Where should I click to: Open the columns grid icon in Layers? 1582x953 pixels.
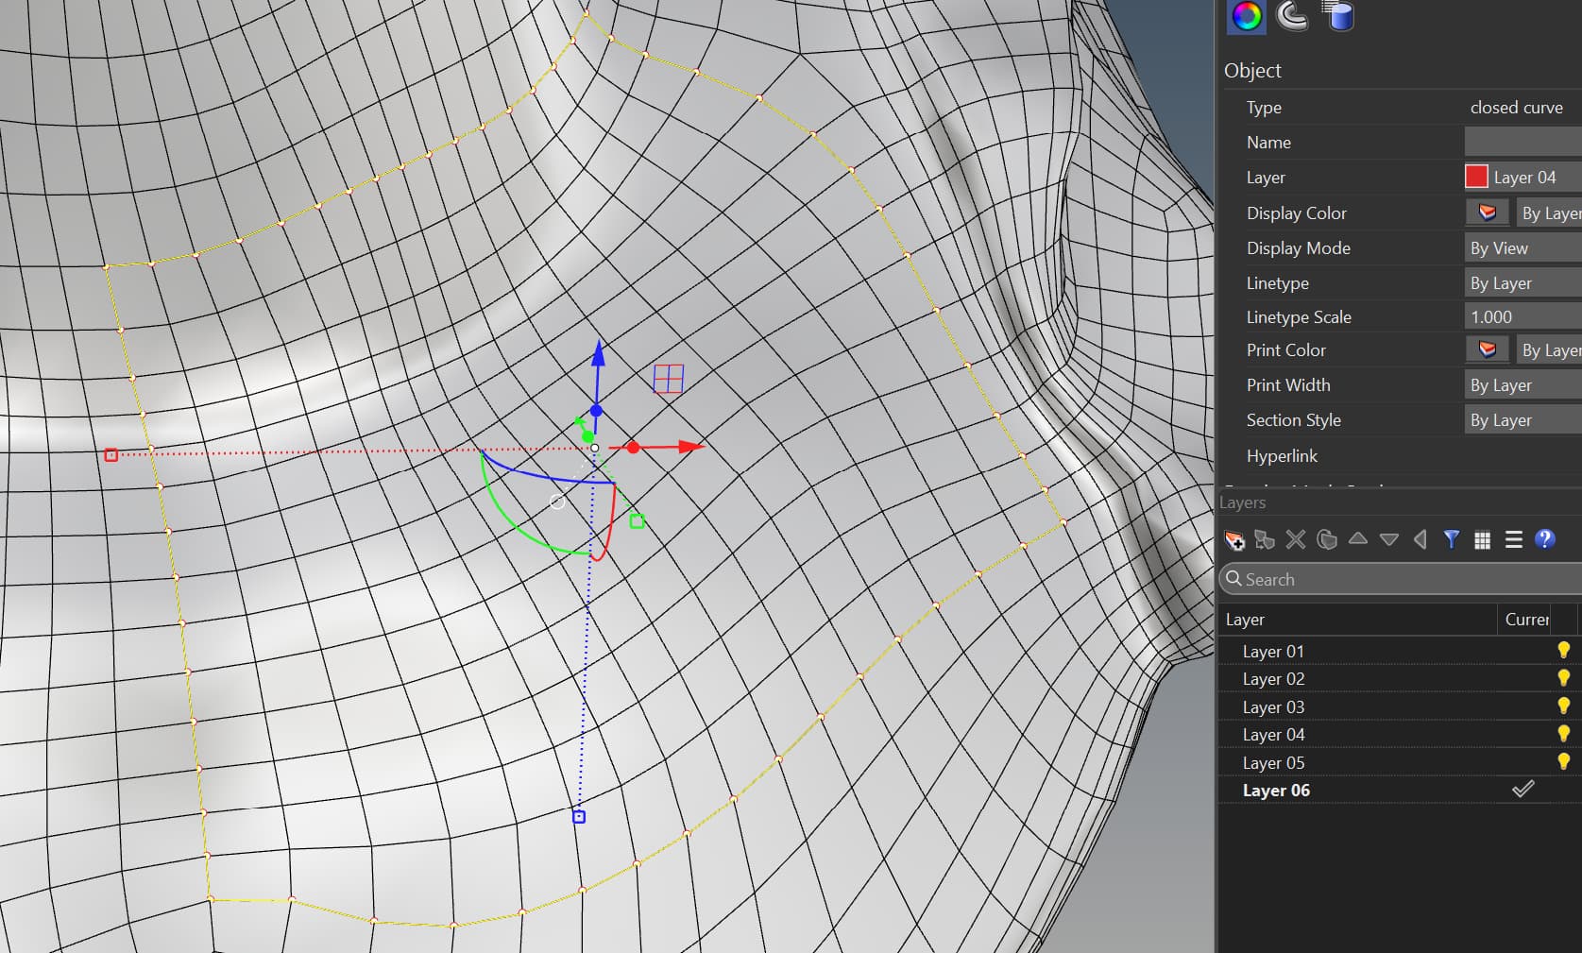1483,540
